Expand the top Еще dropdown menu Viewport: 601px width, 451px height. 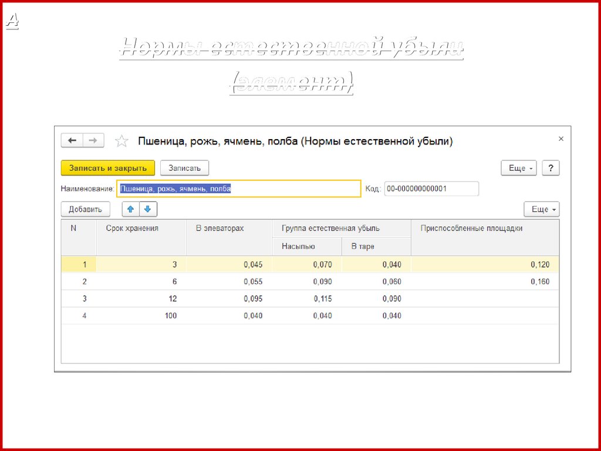518,168
